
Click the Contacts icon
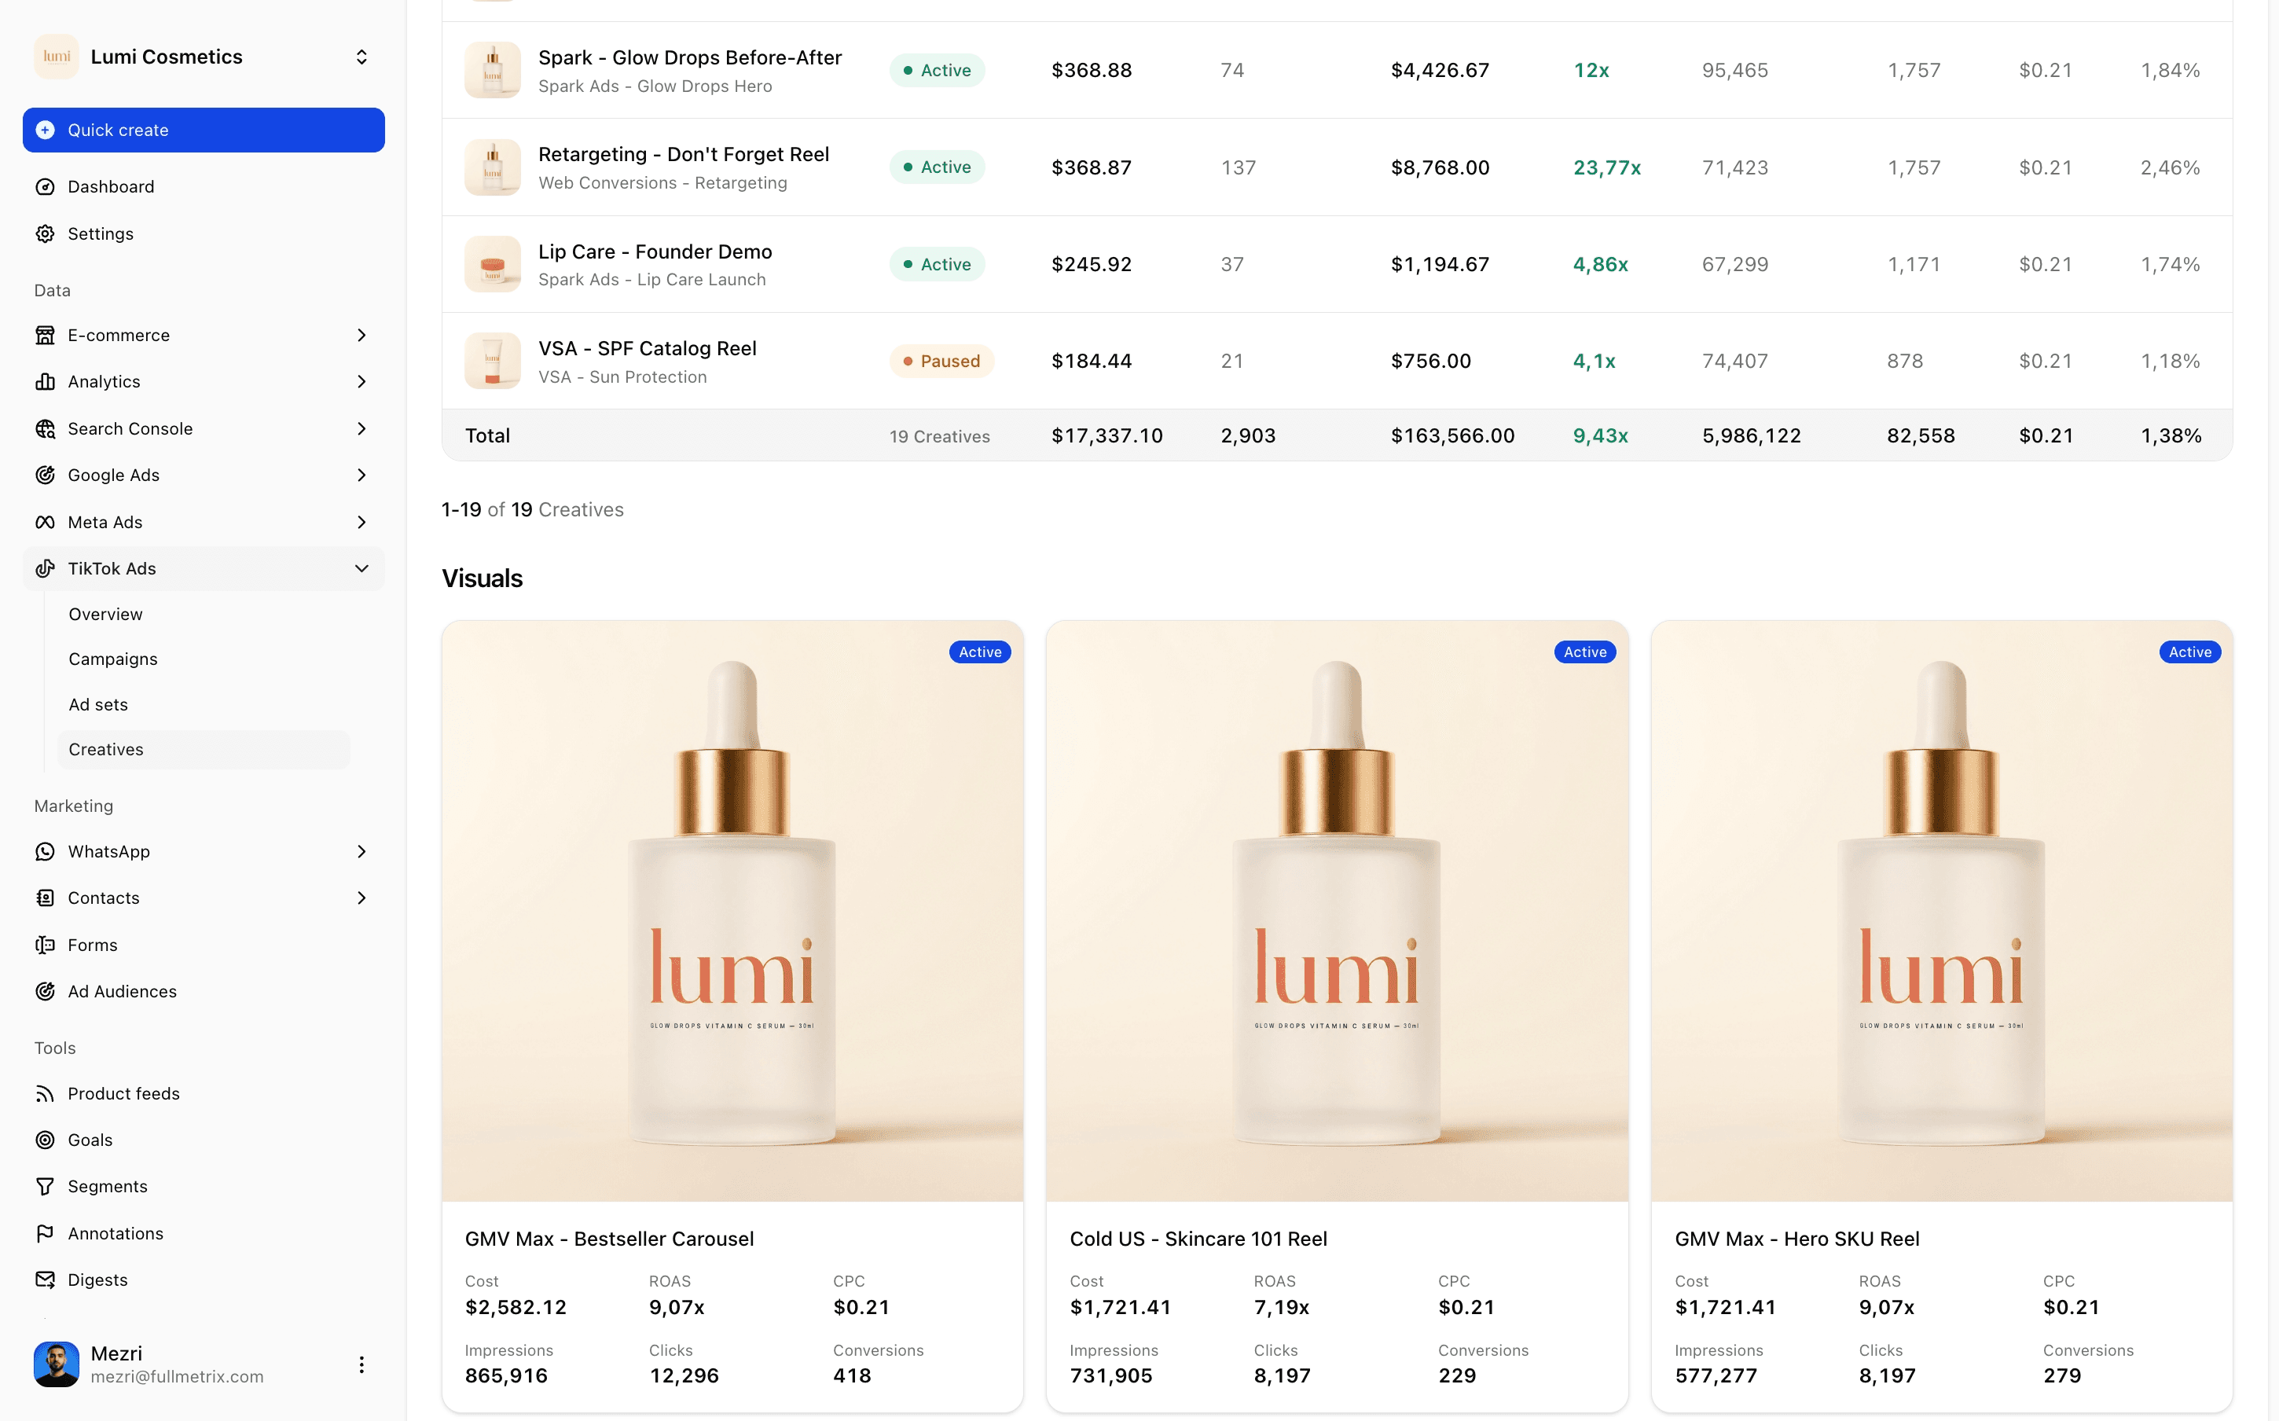(x=45, y=898)
